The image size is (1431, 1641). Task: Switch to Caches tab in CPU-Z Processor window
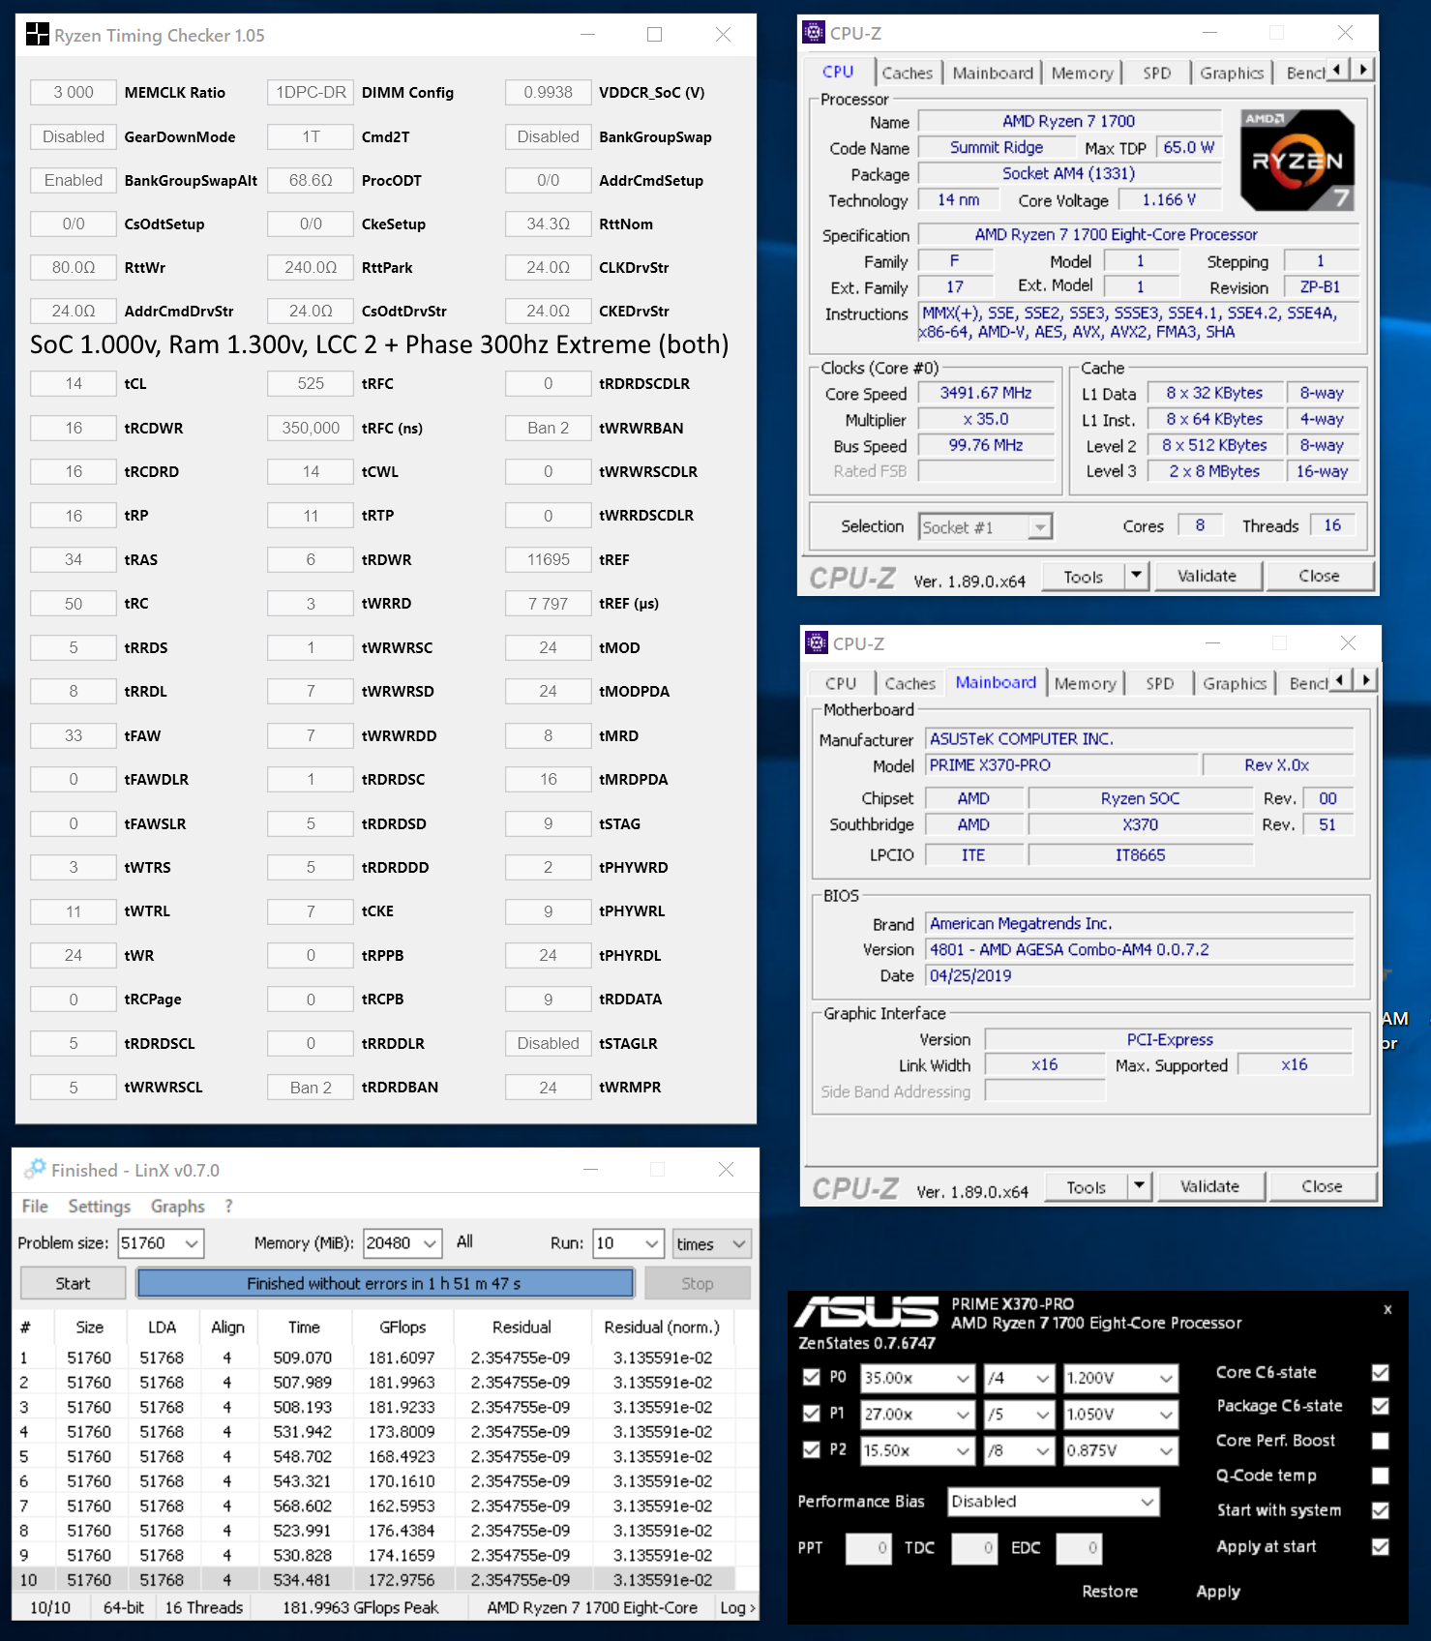click(x=907, y=73)
